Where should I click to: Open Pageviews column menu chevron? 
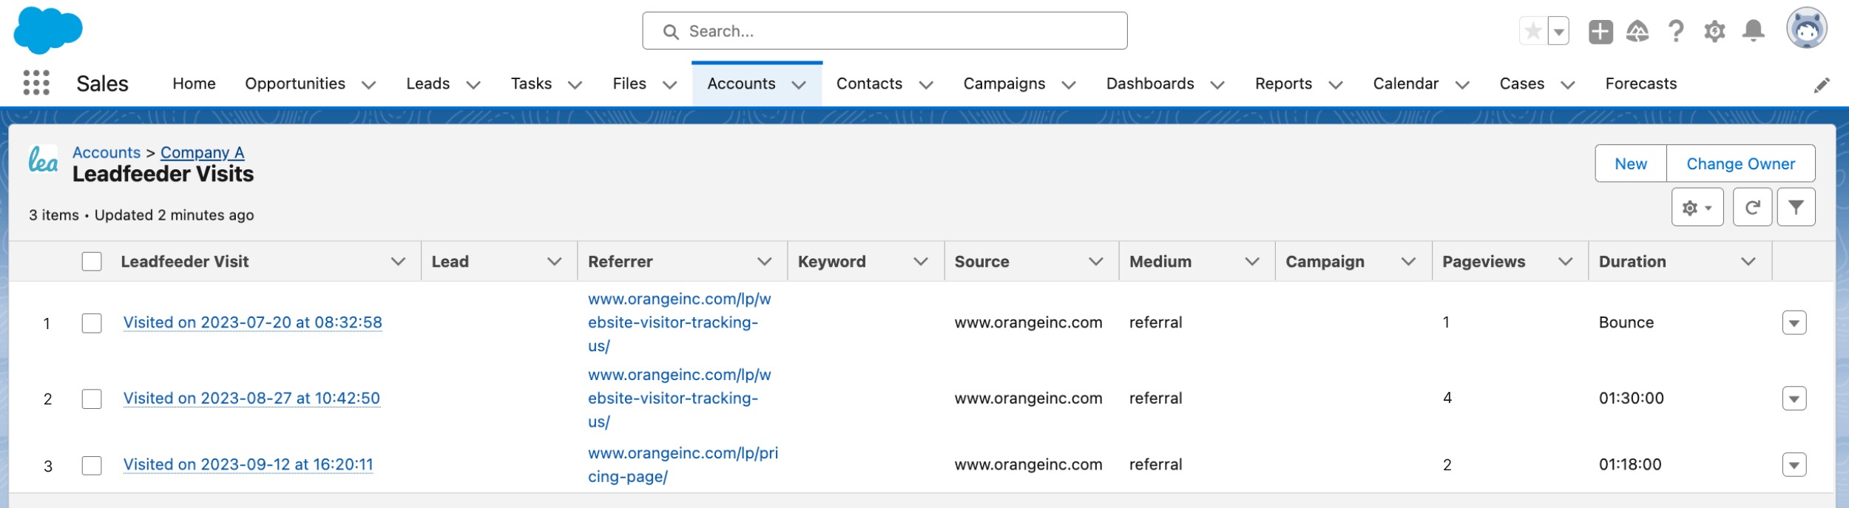(1565, 262)
